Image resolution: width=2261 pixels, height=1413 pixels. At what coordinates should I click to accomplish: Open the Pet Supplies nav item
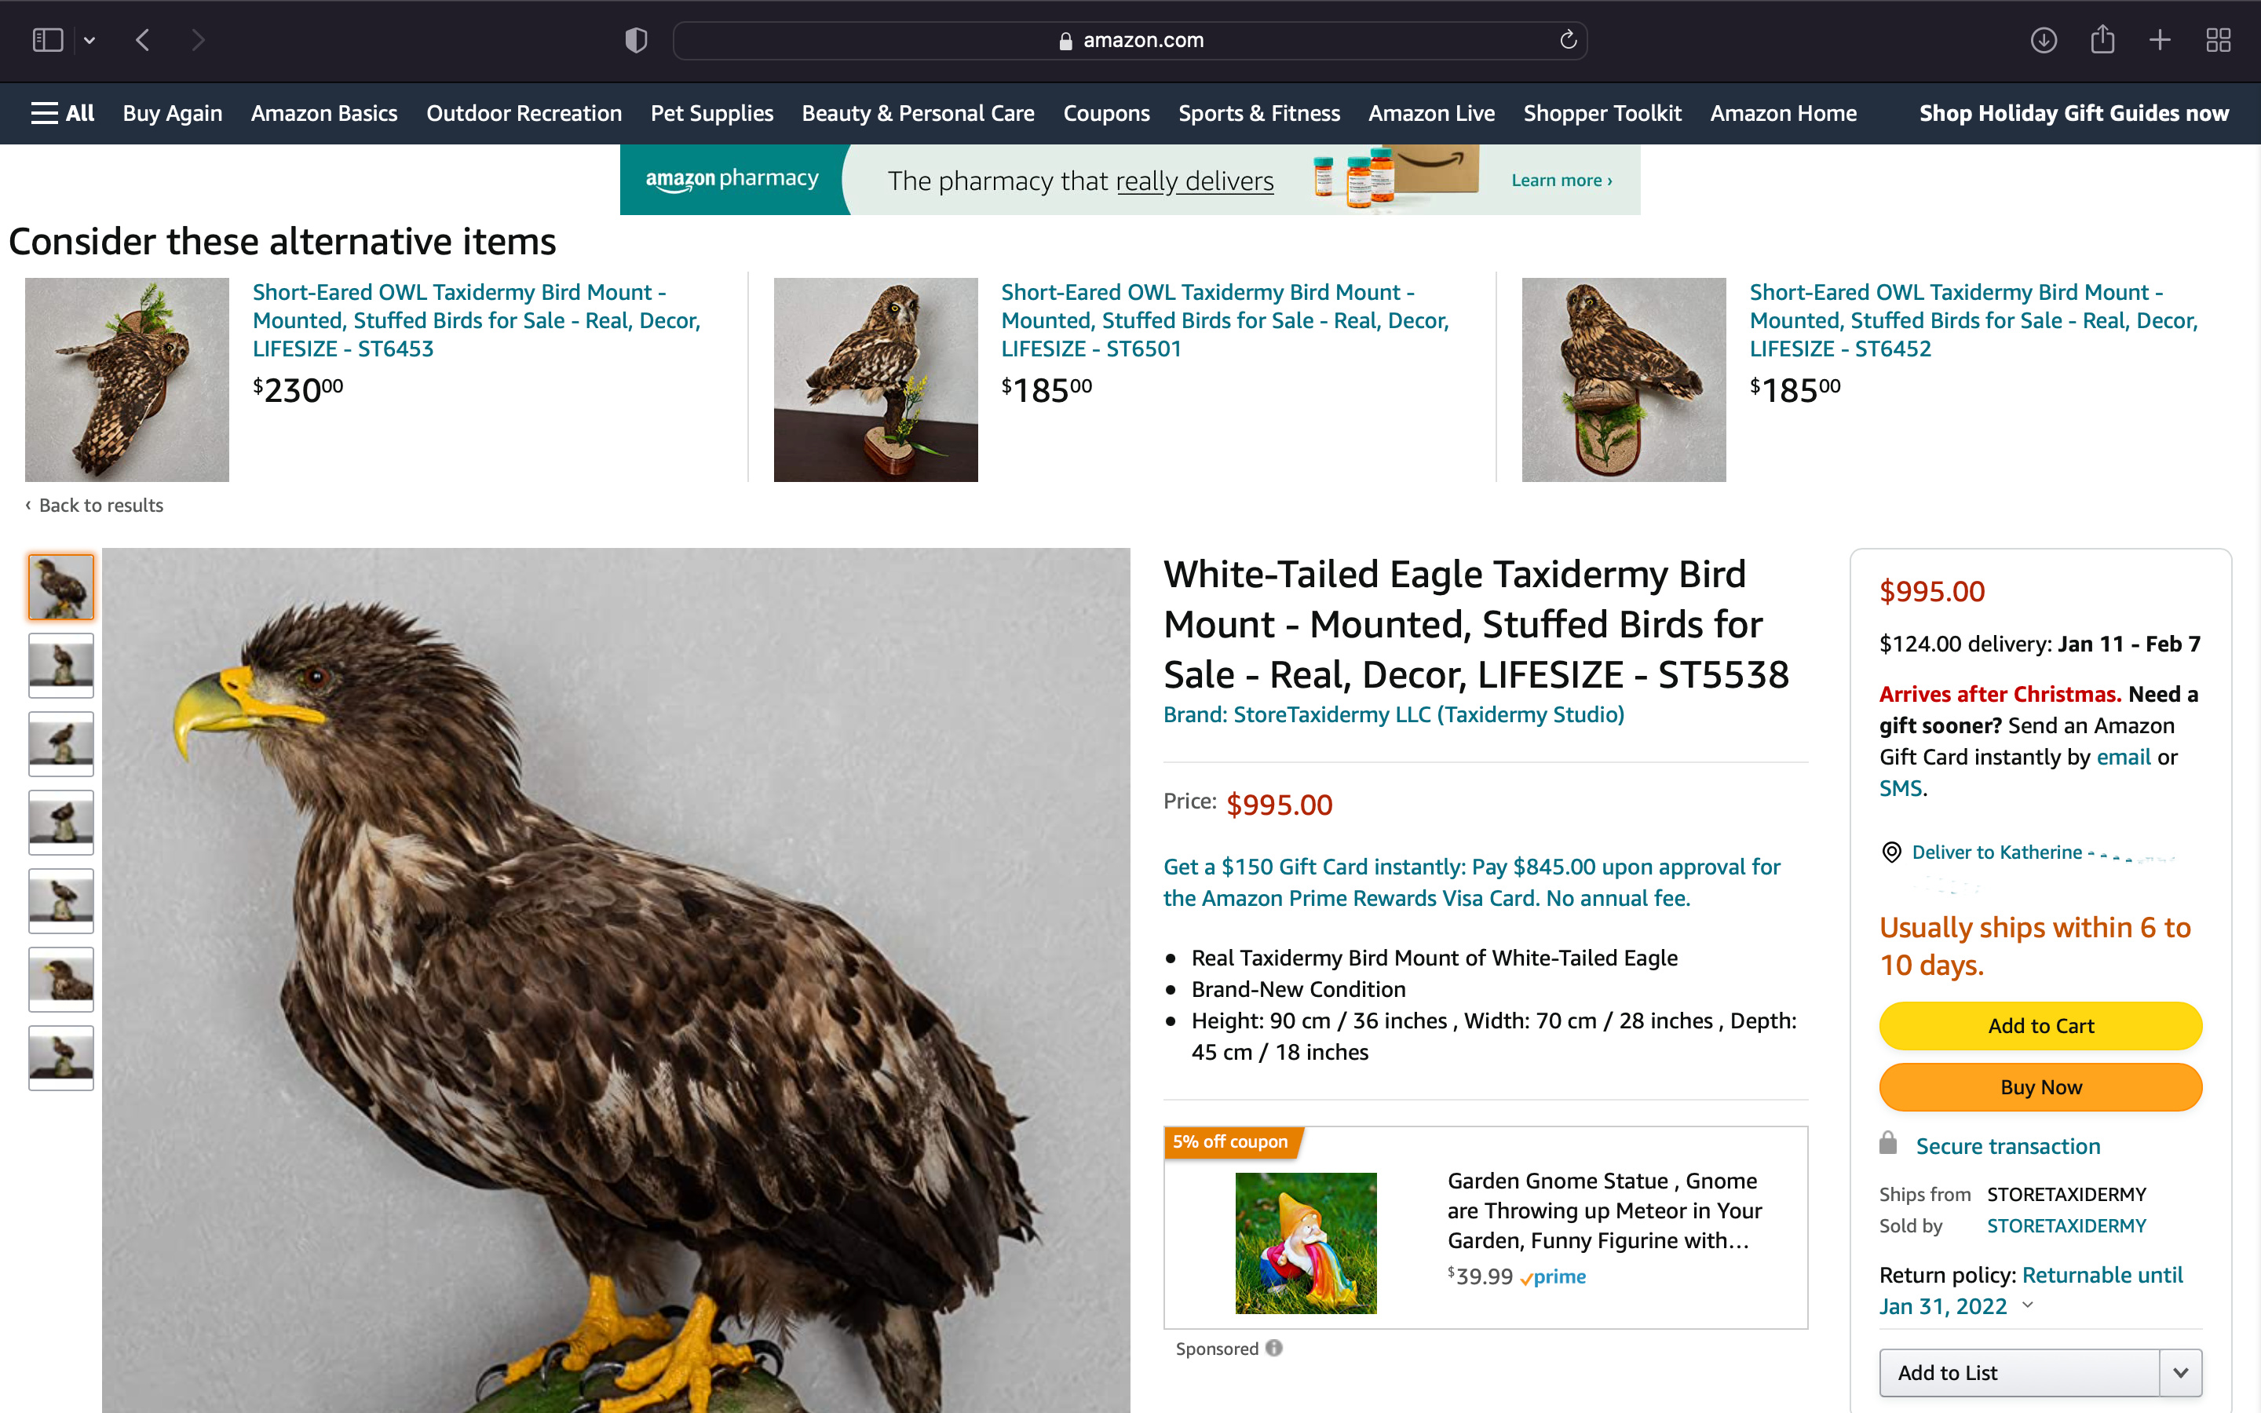pyautogui.click(x=712, y=113)
